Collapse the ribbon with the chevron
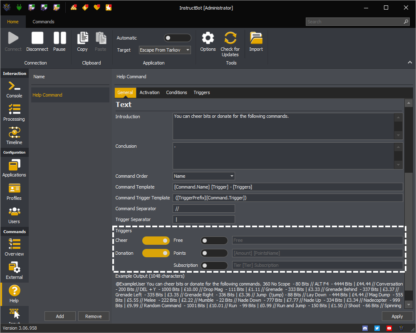The height and width of the screenshot is (333, 416). click(410, 62)
